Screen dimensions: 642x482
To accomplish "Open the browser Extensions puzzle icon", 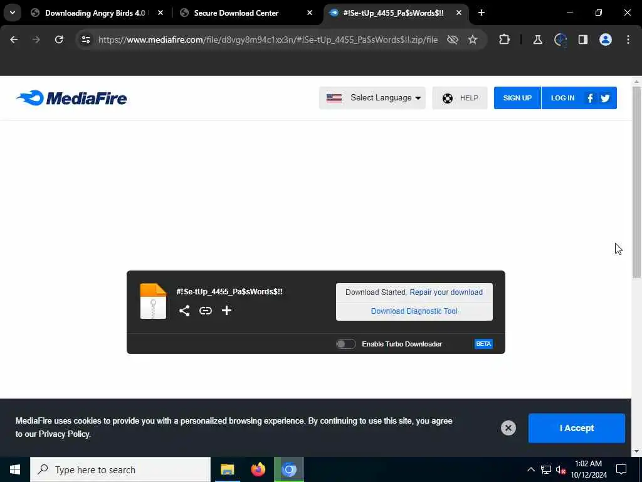I will (x=505, y=40).
